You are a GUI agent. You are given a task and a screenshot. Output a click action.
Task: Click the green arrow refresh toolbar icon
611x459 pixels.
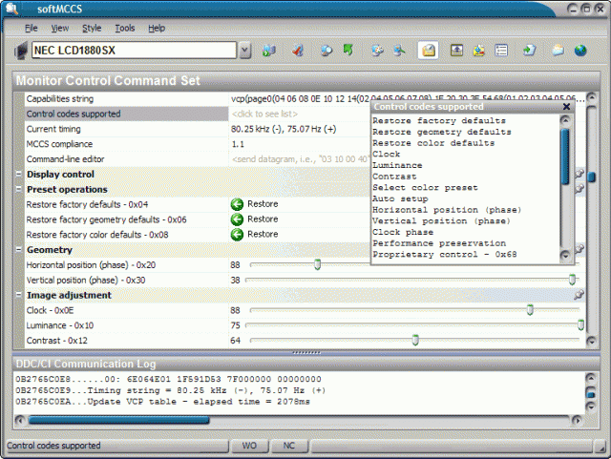348,50
